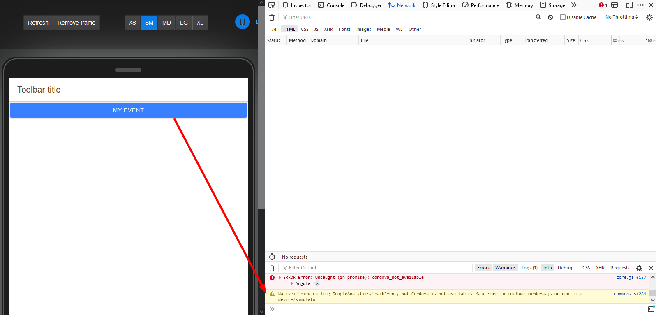Open the Storage tab

(553, 5)
